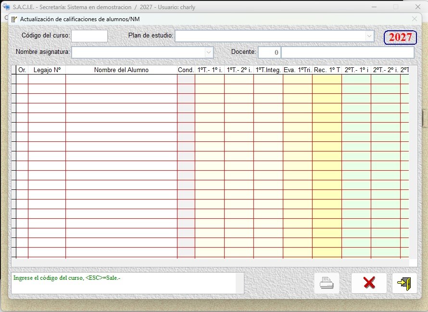The width and height of the screenshot is (428, 312).
Task: Click the 2ºT.- 1º i column header
Action: [x=356, y=70]
